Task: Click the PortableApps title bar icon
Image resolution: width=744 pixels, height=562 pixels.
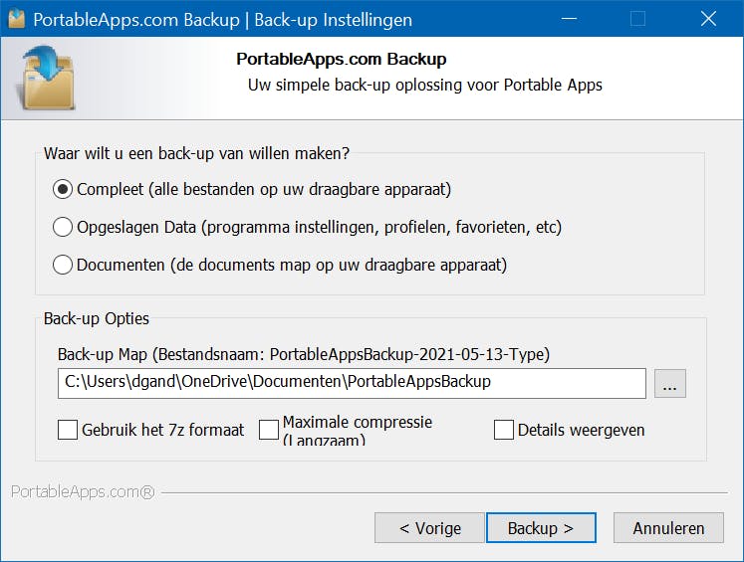Action: click(x=16, y=19)
